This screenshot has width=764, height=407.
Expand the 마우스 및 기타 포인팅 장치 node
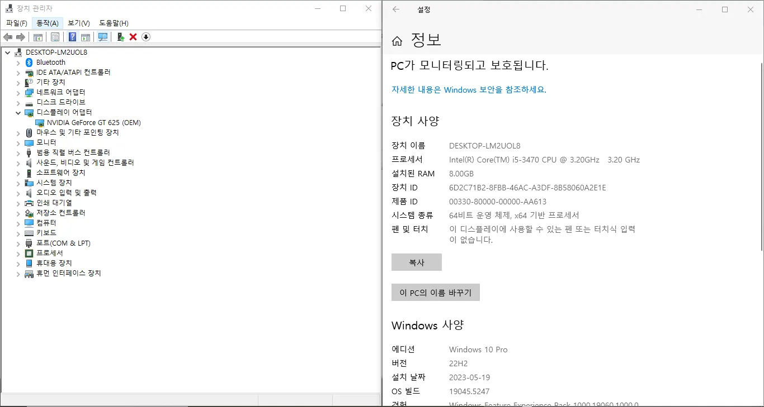tap(18, 133)
